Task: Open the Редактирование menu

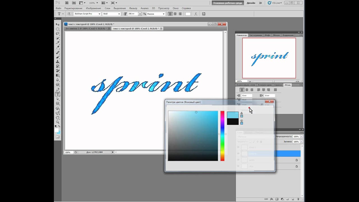Action: click(73, 8)
